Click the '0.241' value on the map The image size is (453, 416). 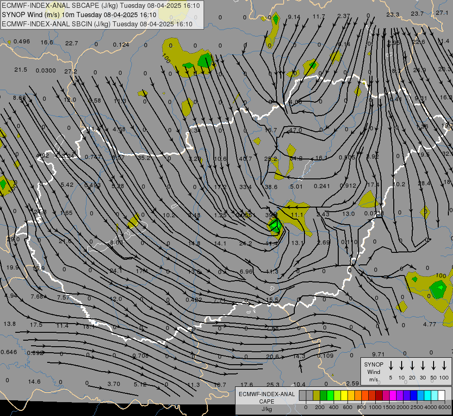click(322, 186)
